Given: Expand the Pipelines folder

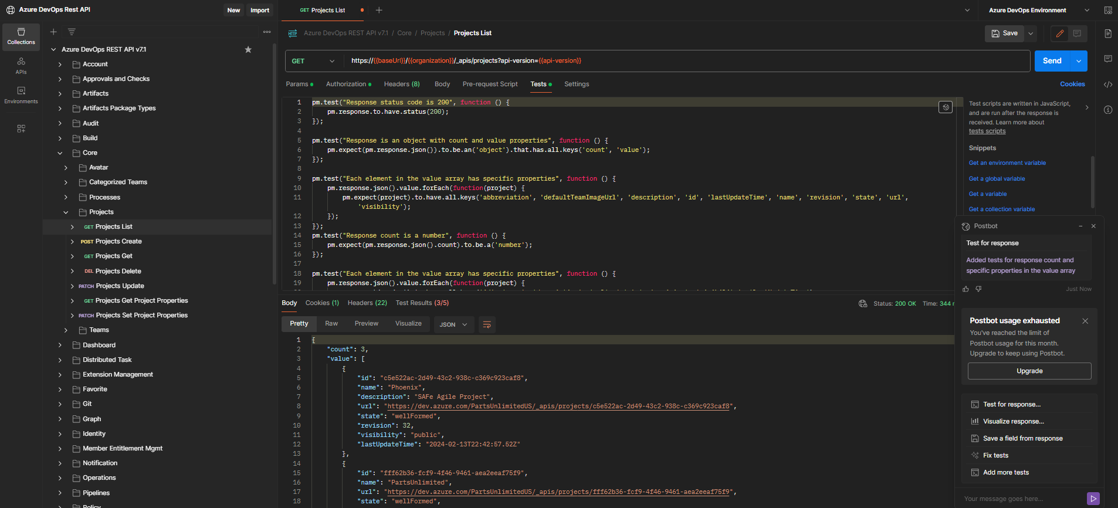Looking at the screenshot, I should point(60,493).
